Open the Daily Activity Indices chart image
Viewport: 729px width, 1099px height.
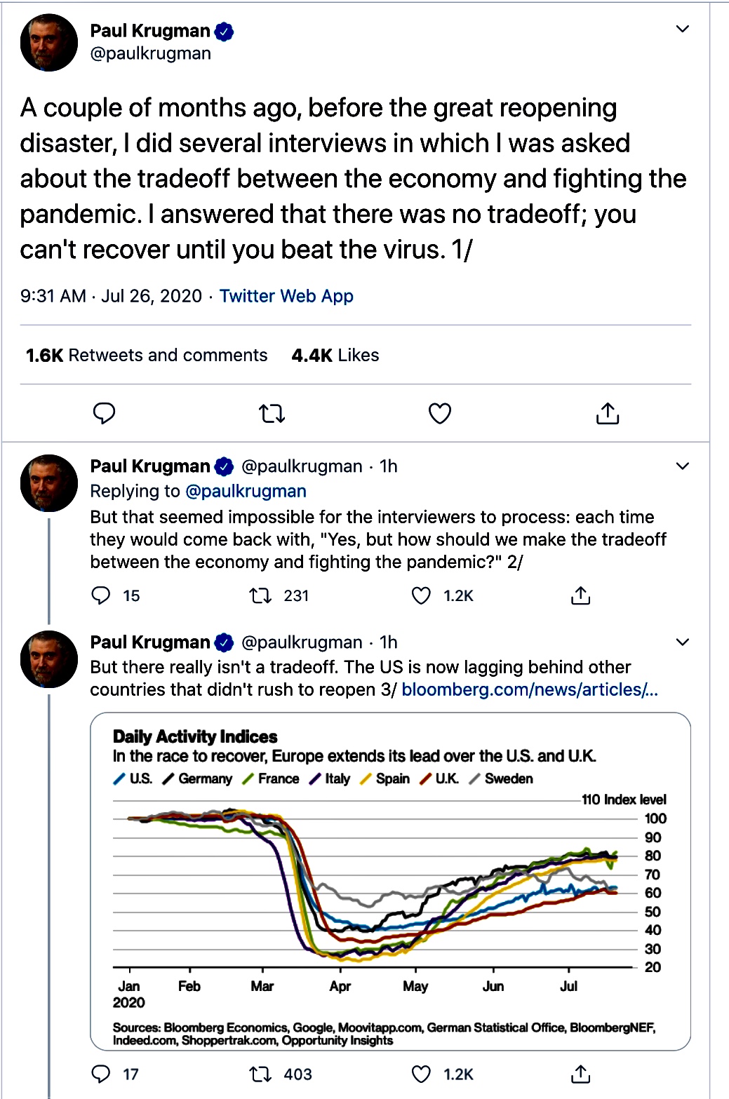390,881
